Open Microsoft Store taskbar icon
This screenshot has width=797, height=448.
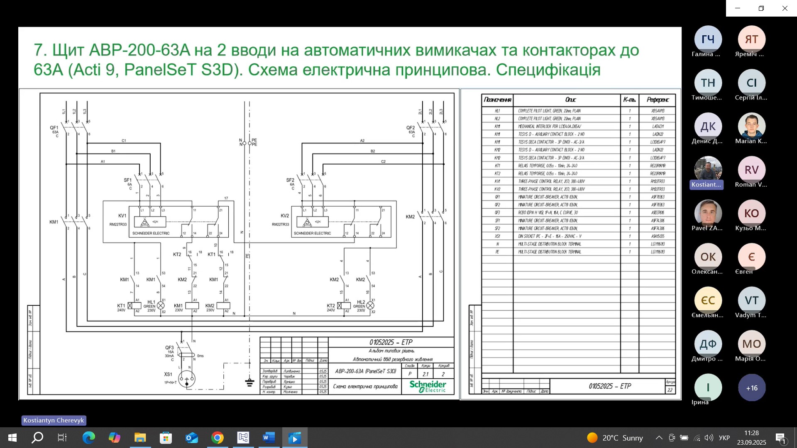click(x=166, y=438)
